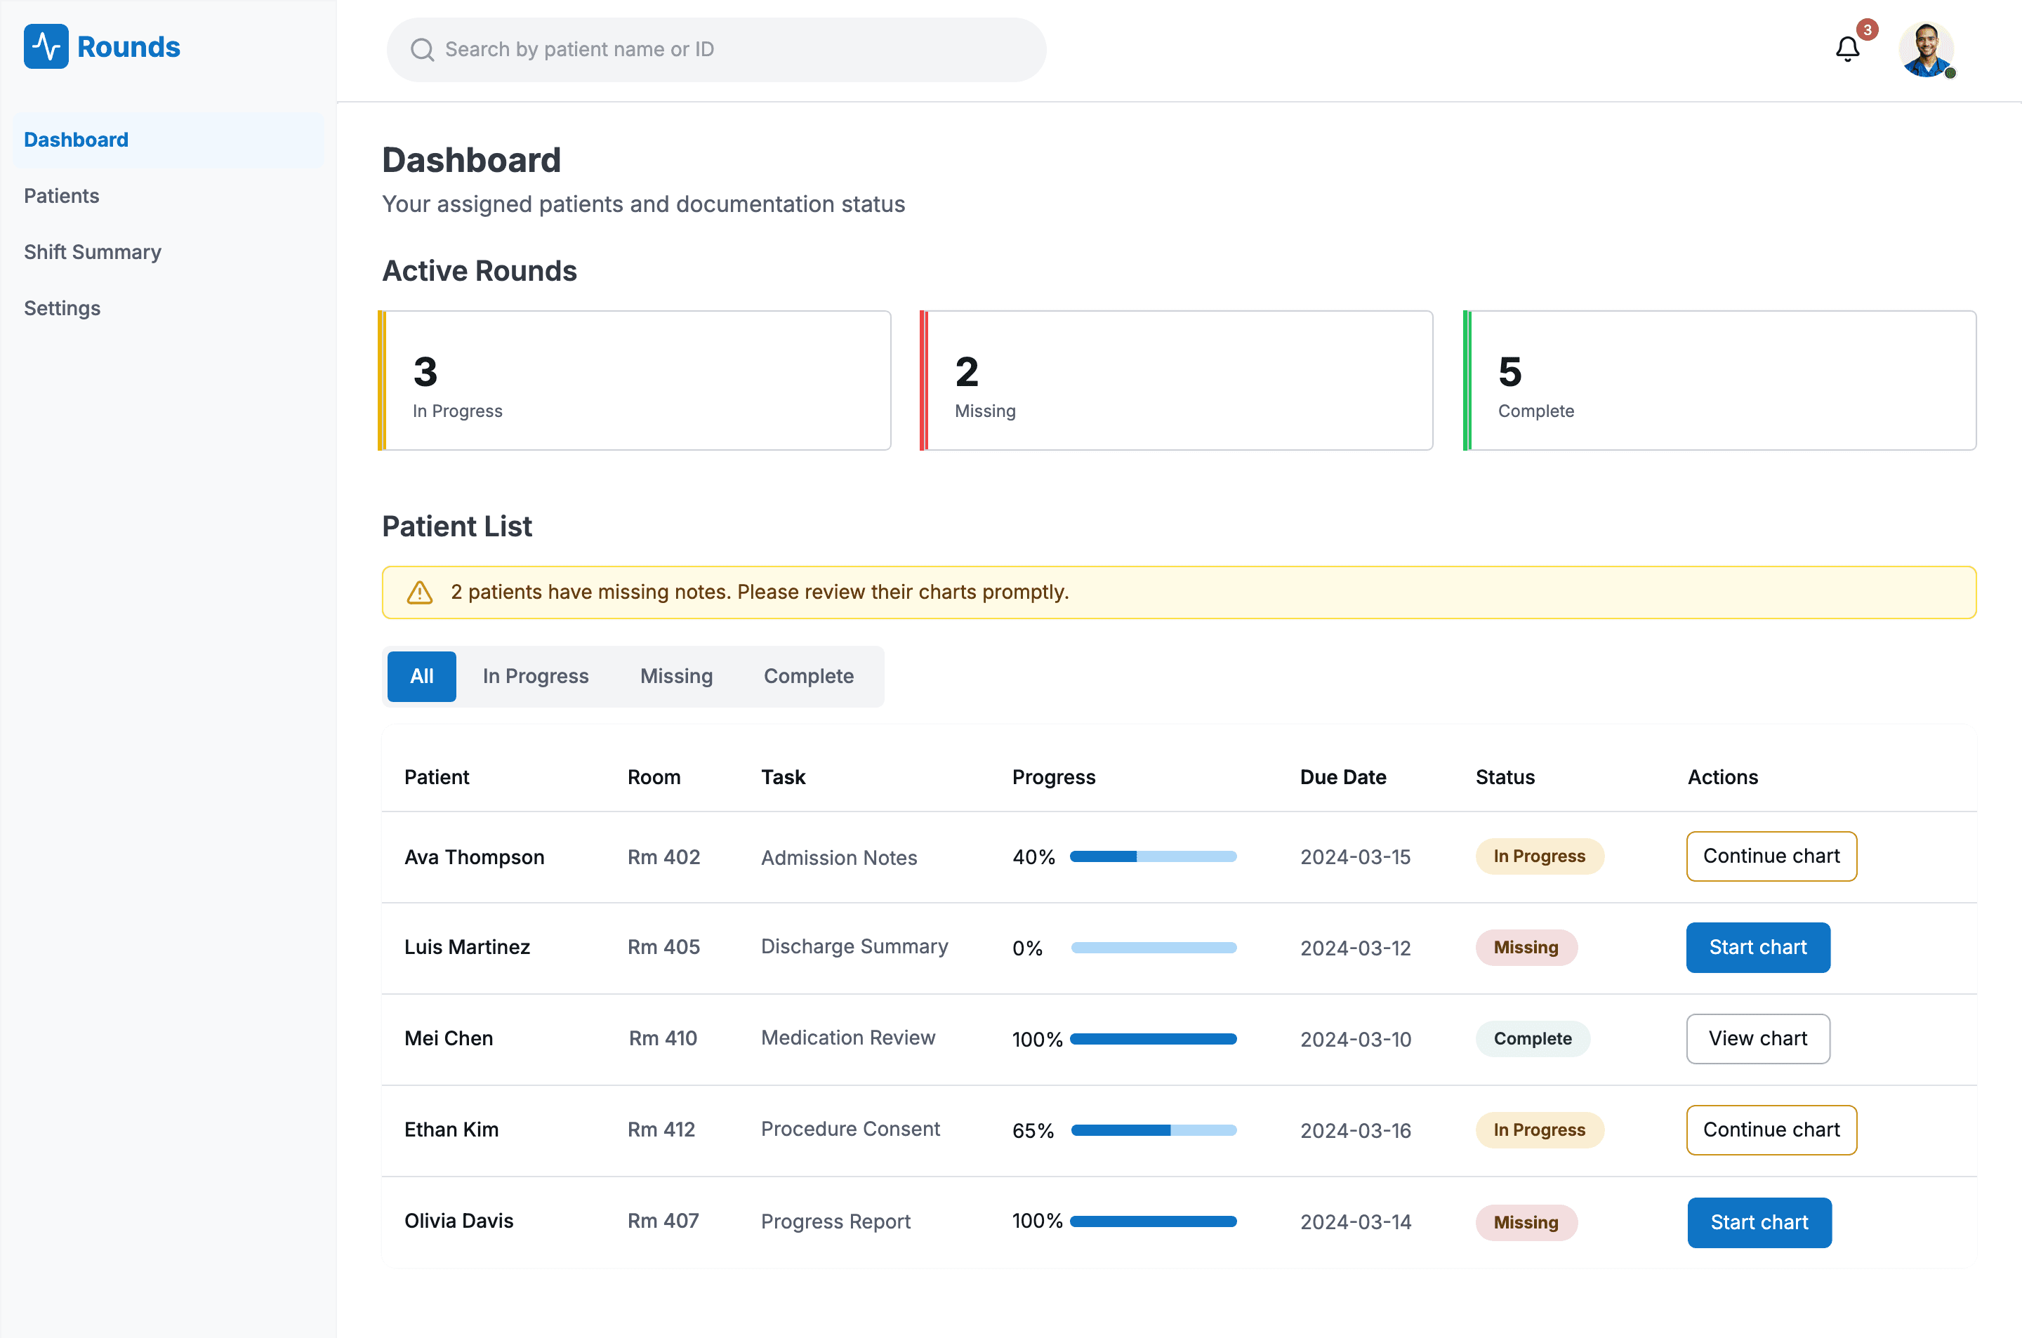The width and height of the screenshot is (2022, 1338).
Task: Continue chart for Ava Thompson
Action: 1771,856
